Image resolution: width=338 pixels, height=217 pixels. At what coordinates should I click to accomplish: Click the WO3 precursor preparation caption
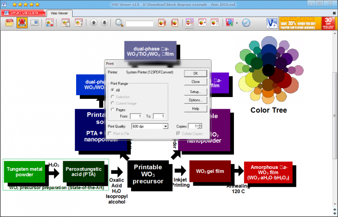click(x=56, y=188)
